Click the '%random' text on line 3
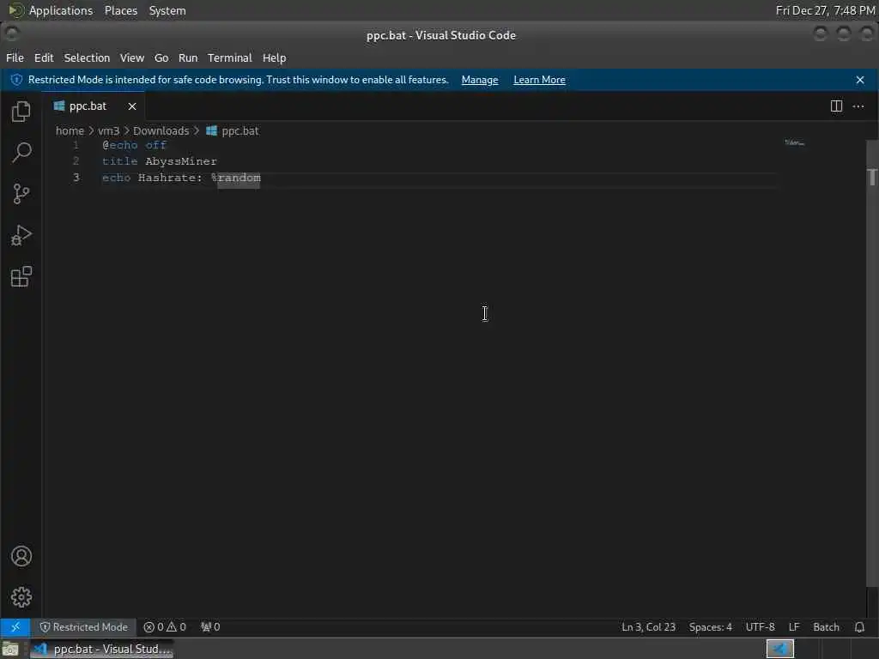The height and width of the screenshot is (659, 879). pos(236,178)
